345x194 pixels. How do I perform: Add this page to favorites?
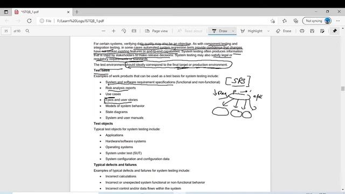pos(273,21)
